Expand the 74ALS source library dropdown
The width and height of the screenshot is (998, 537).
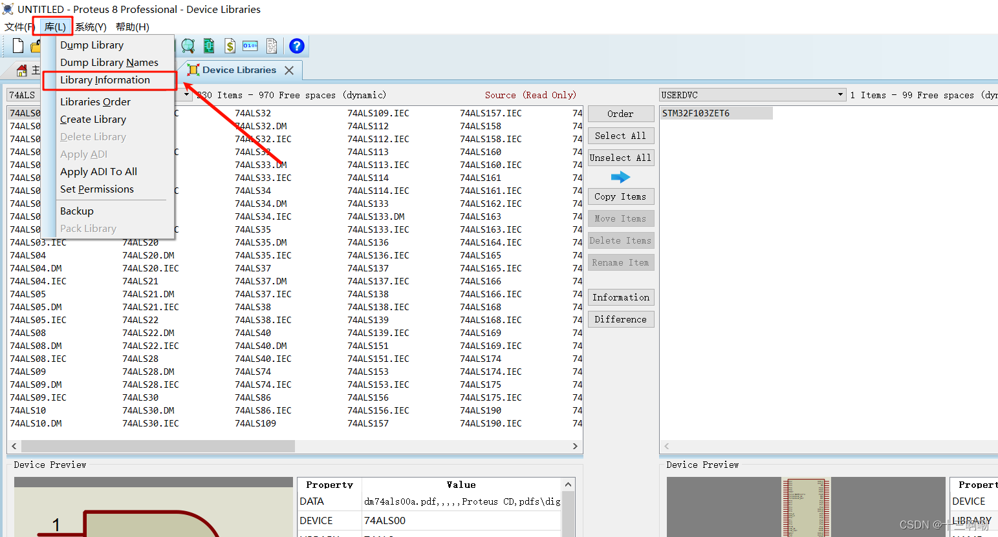tap(187, 94)
